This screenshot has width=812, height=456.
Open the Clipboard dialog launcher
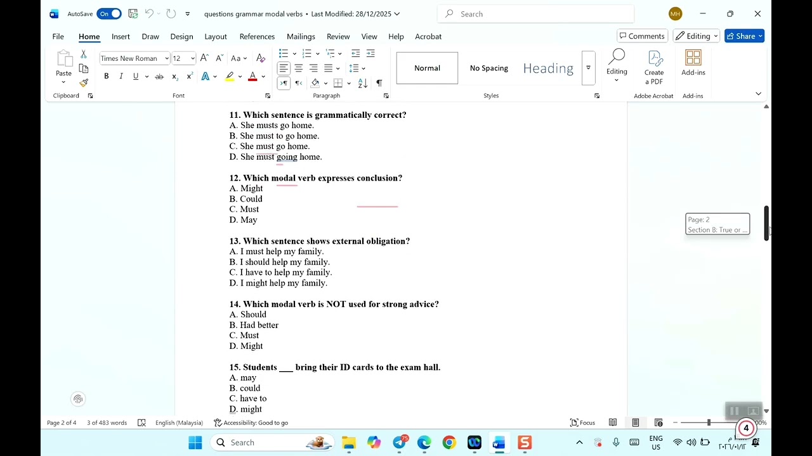(x=90, y=96)
